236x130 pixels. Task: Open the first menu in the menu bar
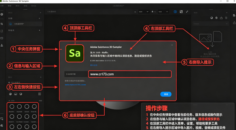tap(2, 6)
